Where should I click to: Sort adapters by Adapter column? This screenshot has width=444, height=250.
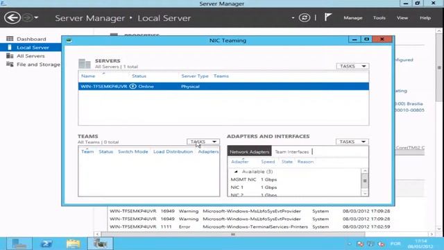click(x=240, y=162)
